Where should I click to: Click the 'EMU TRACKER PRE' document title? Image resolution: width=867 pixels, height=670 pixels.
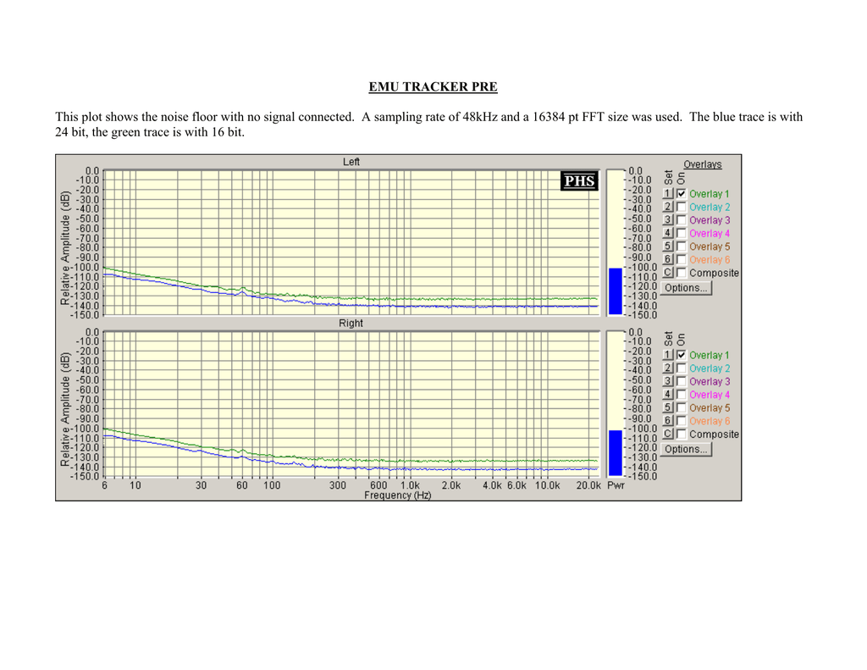pos(433,87)
